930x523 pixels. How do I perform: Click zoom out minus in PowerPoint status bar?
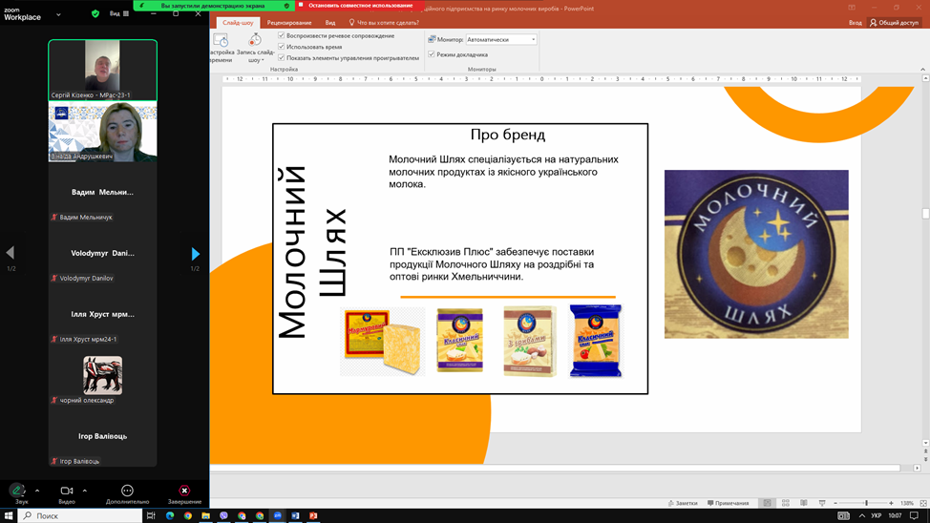coord(835,503)
